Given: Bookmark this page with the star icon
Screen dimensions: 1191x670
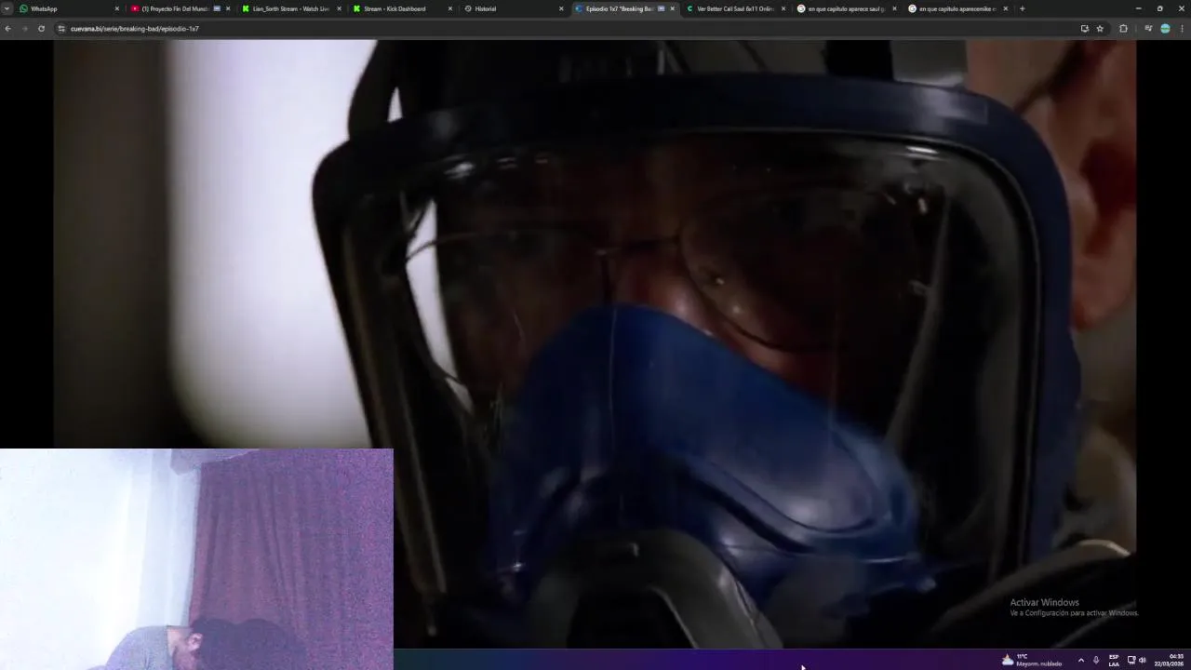Looking at the screenshot, I should point(1100,29).
